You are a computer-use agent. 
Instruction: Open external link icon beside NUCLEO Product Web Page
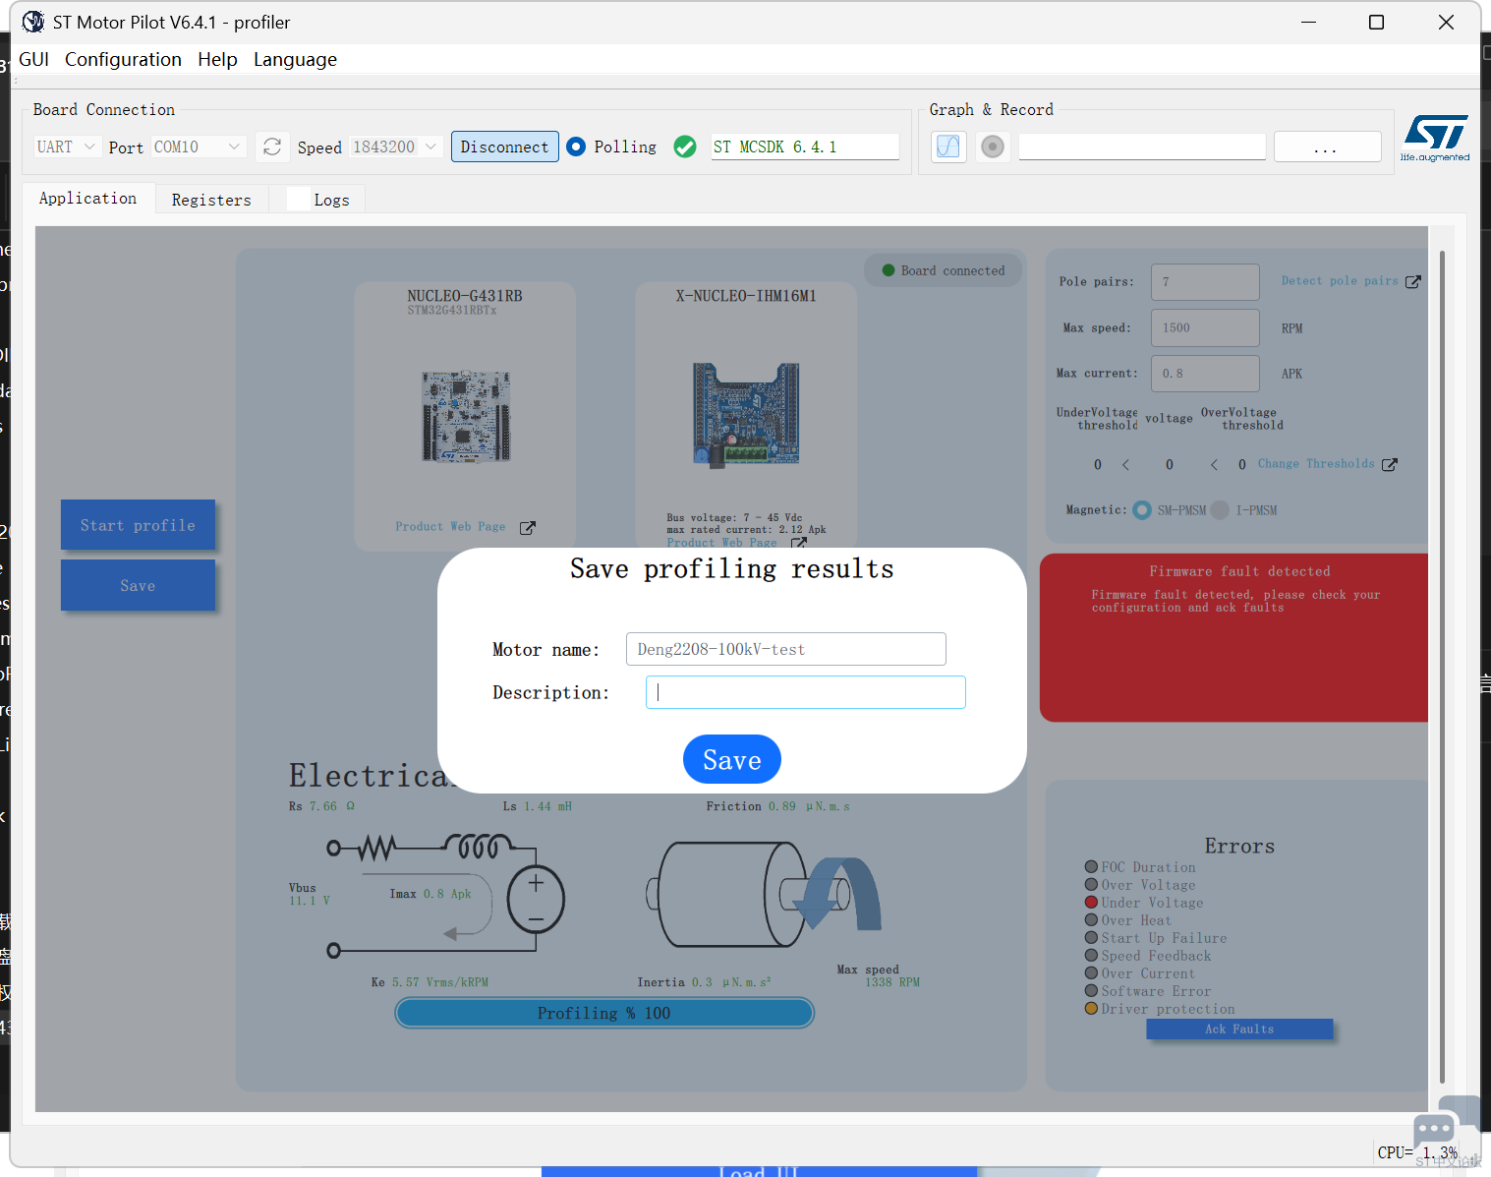[528, 528]
